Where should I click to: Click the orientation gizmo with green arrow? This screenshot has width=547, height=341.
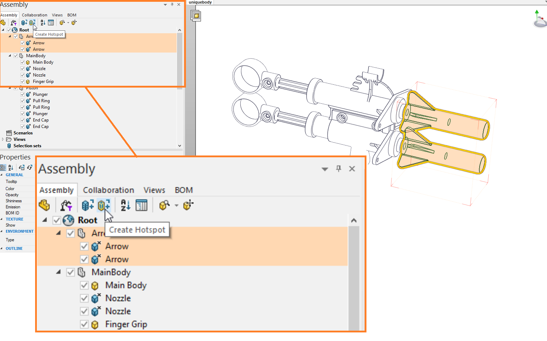coord(539,20)
